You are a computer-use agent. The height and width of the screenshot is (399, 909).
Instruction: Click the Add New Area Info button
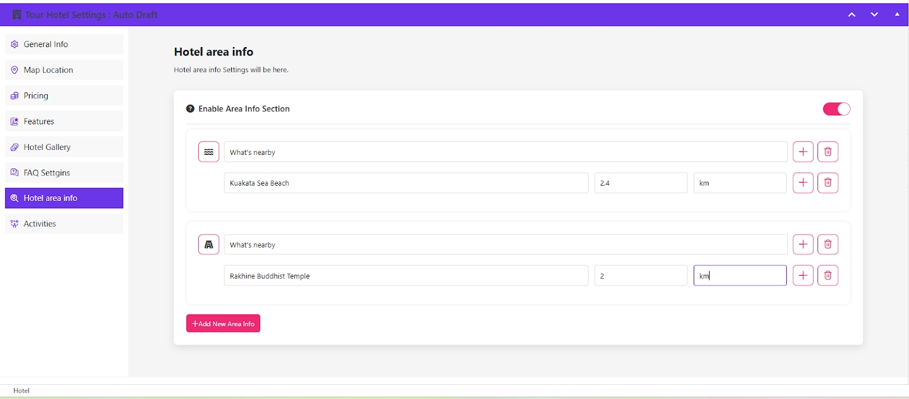click(223, 324)
